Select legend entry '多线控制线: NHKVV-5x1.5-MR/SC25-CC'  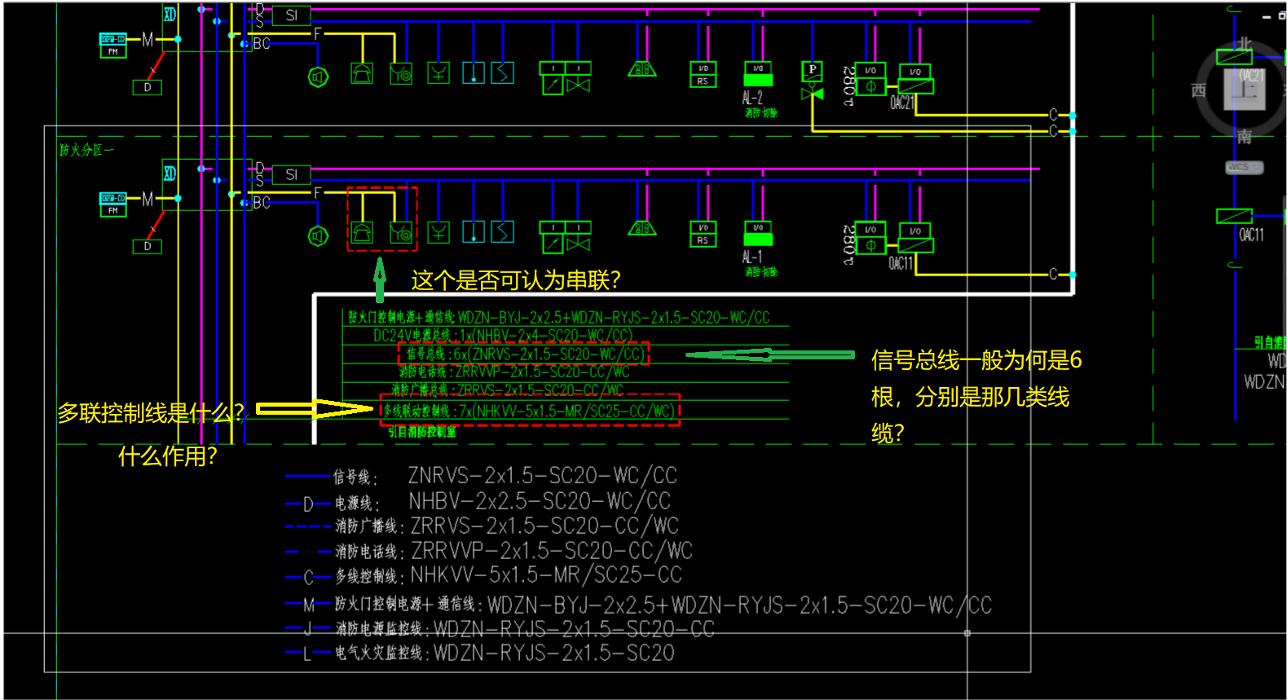[x=483, y=576]
